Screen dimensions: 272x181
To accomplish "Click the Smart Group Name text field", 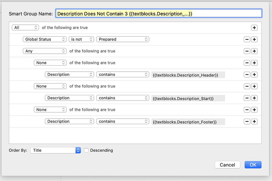I will (x=159, y=13).
